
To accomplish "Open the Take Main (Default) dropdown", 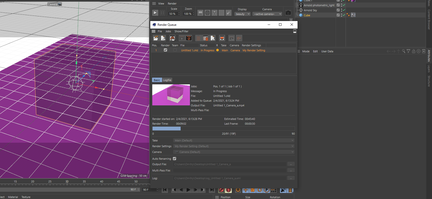I will 234,140.
